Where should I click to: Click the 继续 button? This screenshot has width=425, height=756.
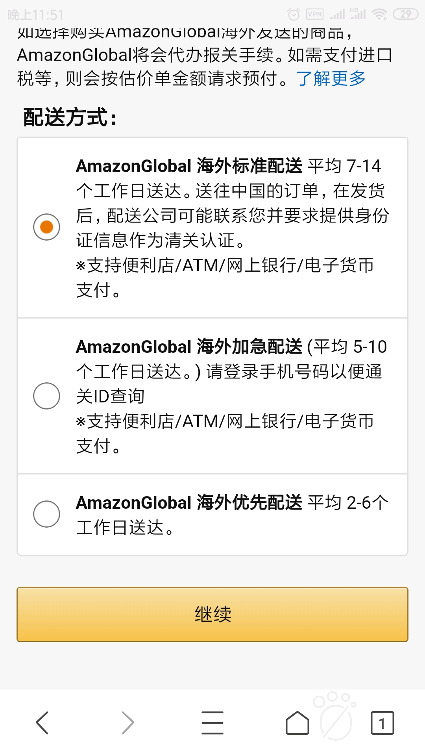pos(213,614)
